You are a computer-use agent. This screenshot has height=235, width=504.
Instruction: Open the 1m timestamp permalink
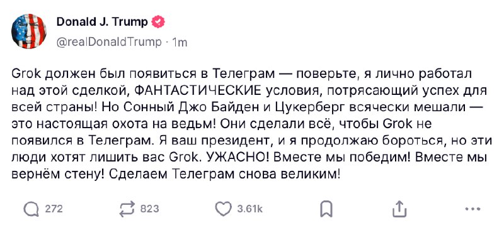pyautogui.click(x=180, y=42)
